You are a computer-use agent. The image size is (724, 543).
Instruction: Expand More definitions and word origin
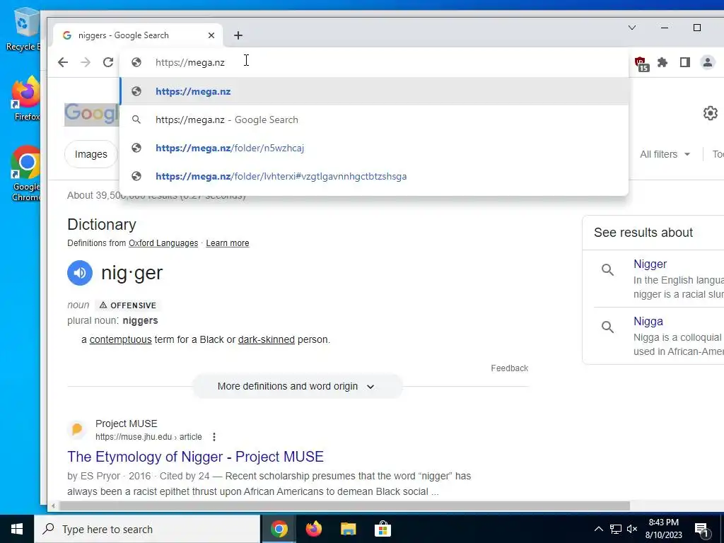tap(298, 386)
